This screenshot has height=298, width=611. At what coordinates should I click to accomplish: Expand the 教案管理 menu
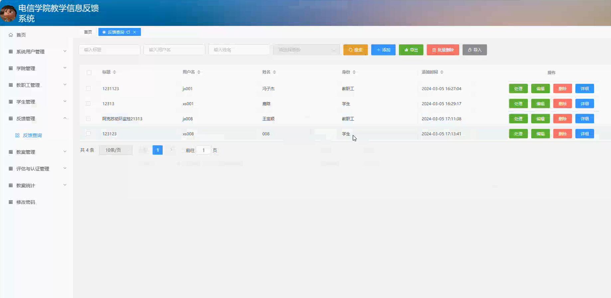coord(65,151)
